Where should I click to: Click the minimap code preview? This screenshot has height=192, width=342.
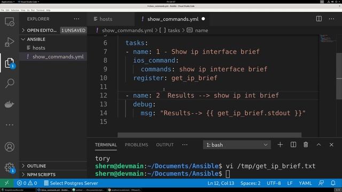coord(327,38)
